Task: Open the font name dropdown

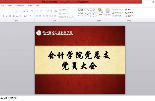Action: [16, 11]
